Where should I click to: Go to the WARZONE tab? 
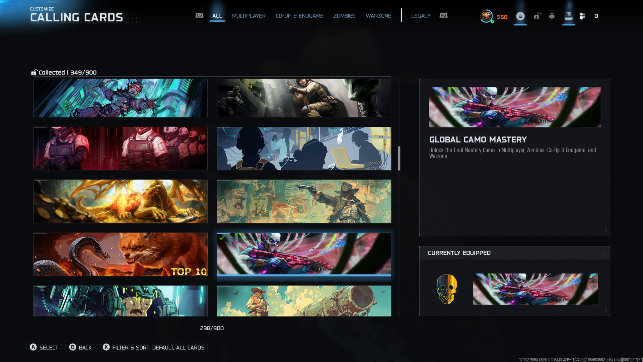tap(378, 16)
